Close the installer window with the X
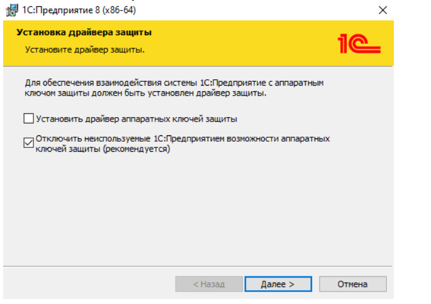 pyautogui.click(x=383, y=10)
